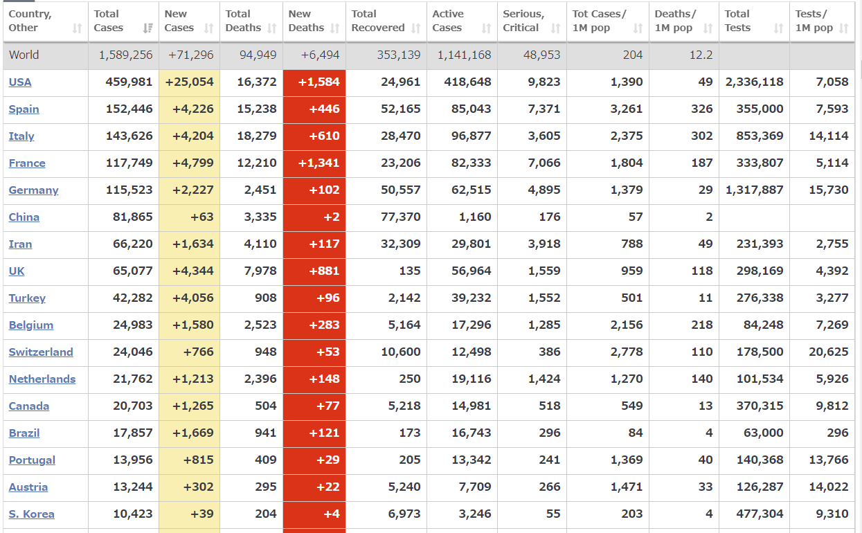This screenshot has height=533, width=862.
Task: Select the 'Total Recovered' header label
Action: pos(378,21)
